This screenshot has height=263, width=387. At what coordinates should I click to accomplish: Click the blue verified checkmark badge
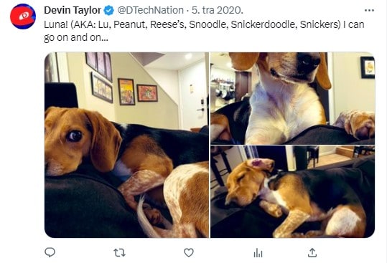tap(109, 11)
